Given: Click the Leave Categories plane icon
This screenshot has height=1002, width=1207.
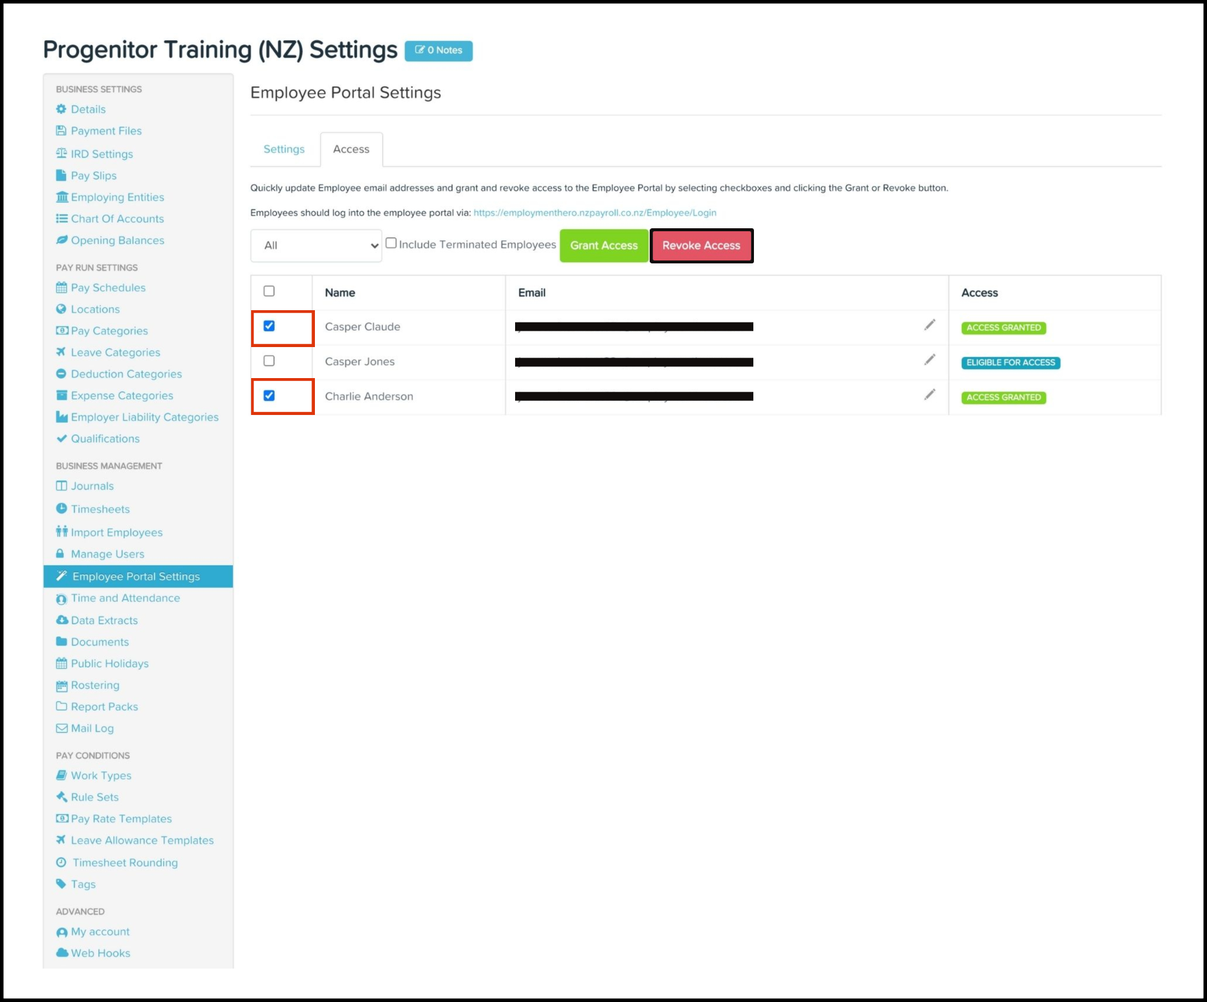Looking at the screenshot, I should (61, 352).
